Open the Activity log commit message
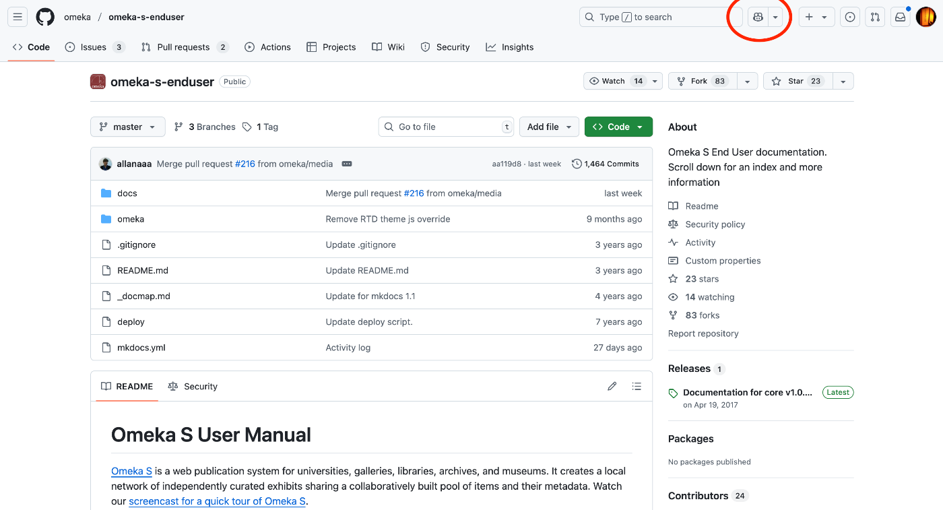 coord(348,348)
